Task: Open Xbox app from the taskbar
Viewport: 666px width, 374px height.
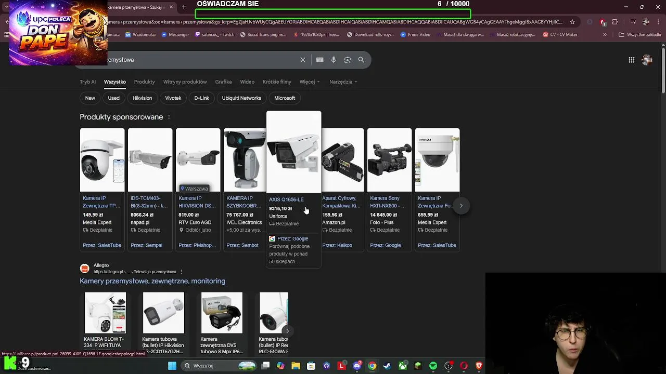Action: pos(403,366)
